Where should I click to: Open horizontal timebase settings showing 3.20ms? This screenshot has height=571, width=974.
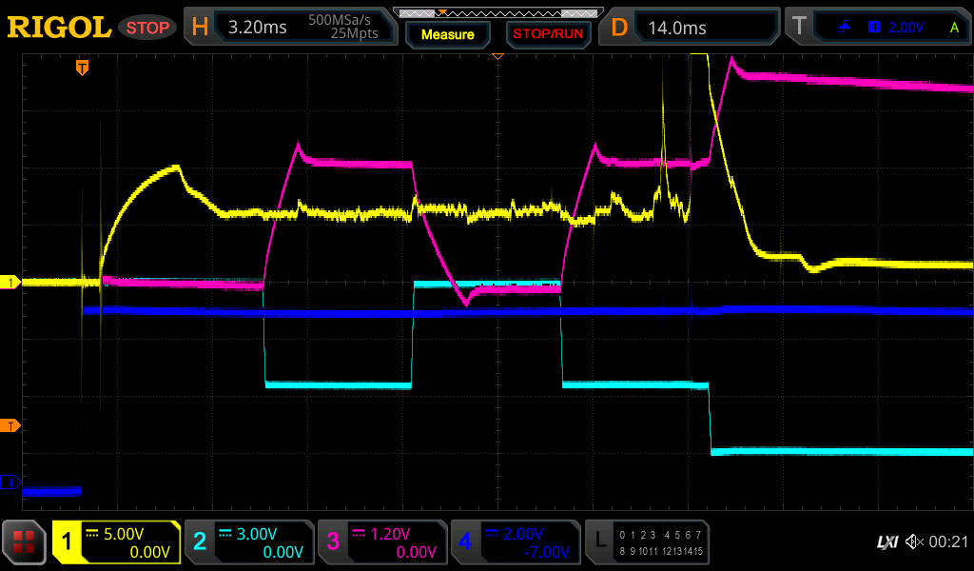[x=290, y=28]
